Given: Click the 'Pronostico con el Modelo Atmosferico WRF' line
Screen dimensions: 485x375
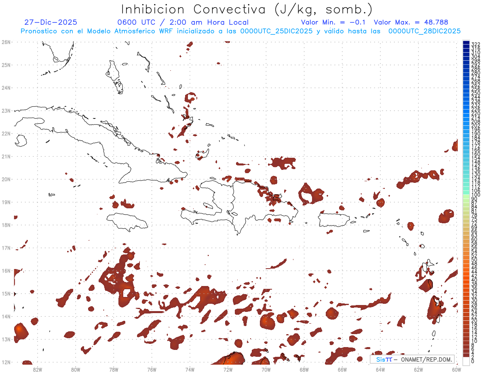Looking at the screenshot, I should [240, 31].
